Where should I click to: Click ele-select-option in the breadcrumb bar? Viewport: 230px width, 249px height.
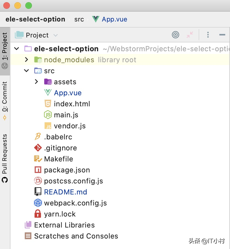click(35, 19)
